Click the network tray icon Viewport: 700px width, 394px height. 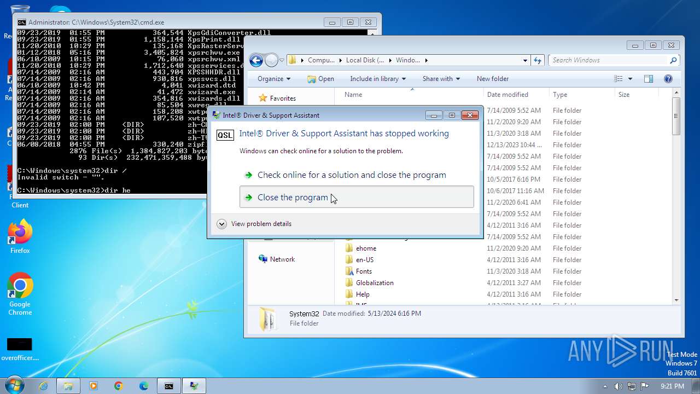pos(632,386)
